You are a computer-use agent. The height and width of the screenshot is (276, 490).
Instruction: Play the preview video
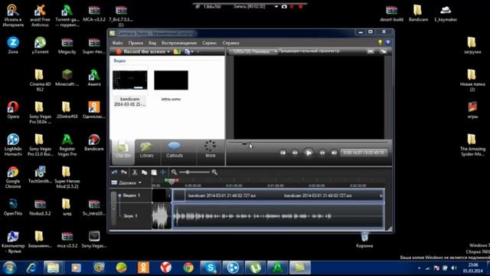tap(309, 153)
